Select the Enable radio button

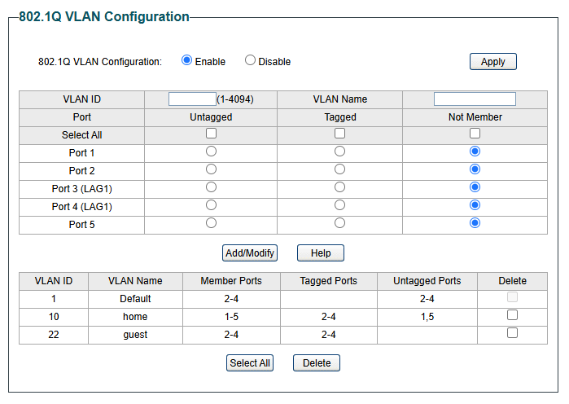point(186,60)
